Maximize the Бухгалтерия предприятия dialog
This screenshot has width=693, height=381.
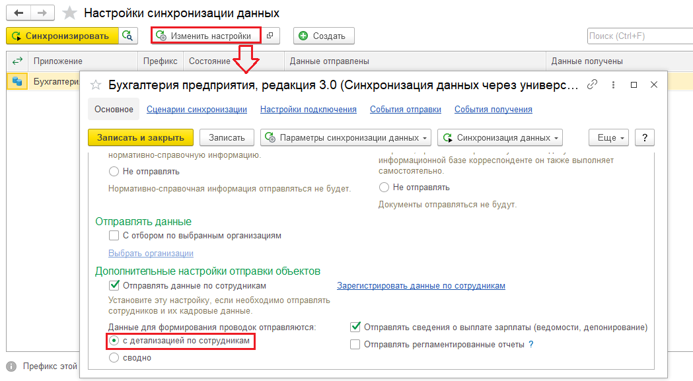(634, 85)
